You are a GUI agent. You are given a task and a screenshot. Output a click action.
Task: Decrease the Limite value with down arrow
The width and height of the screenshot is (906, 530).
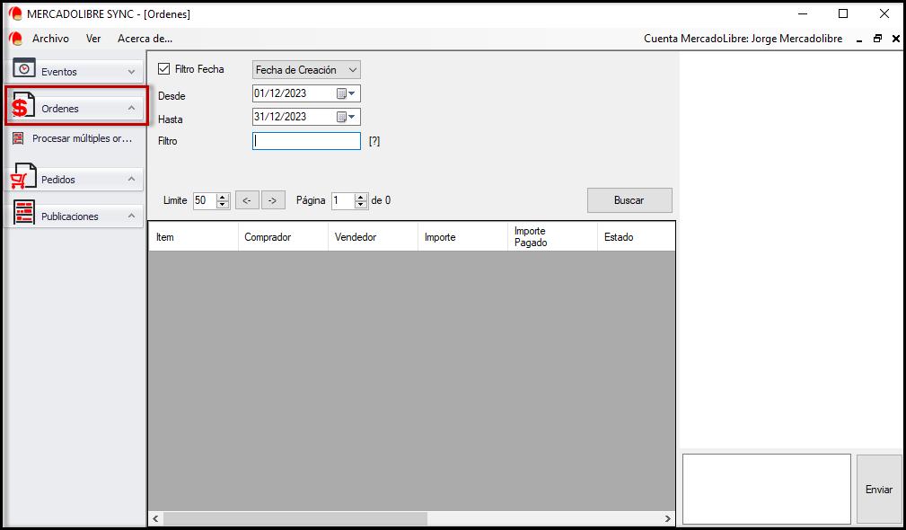click(223, 205)
